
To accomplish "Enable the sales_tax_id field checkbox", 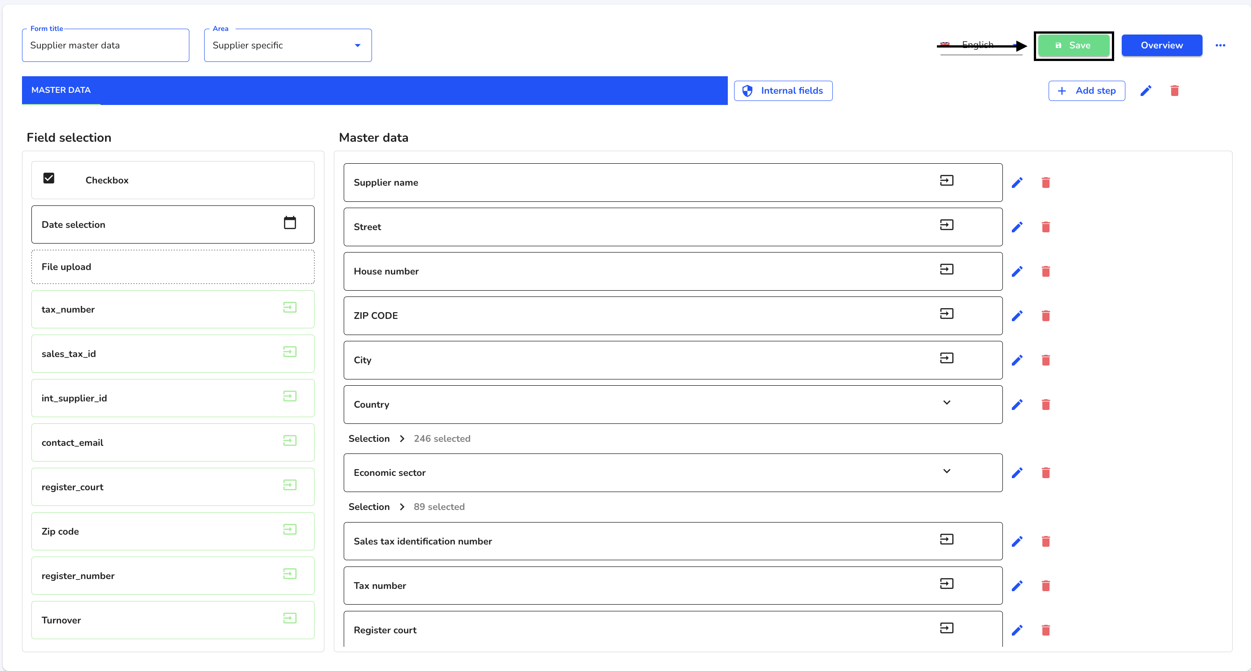I will [290, 353].
